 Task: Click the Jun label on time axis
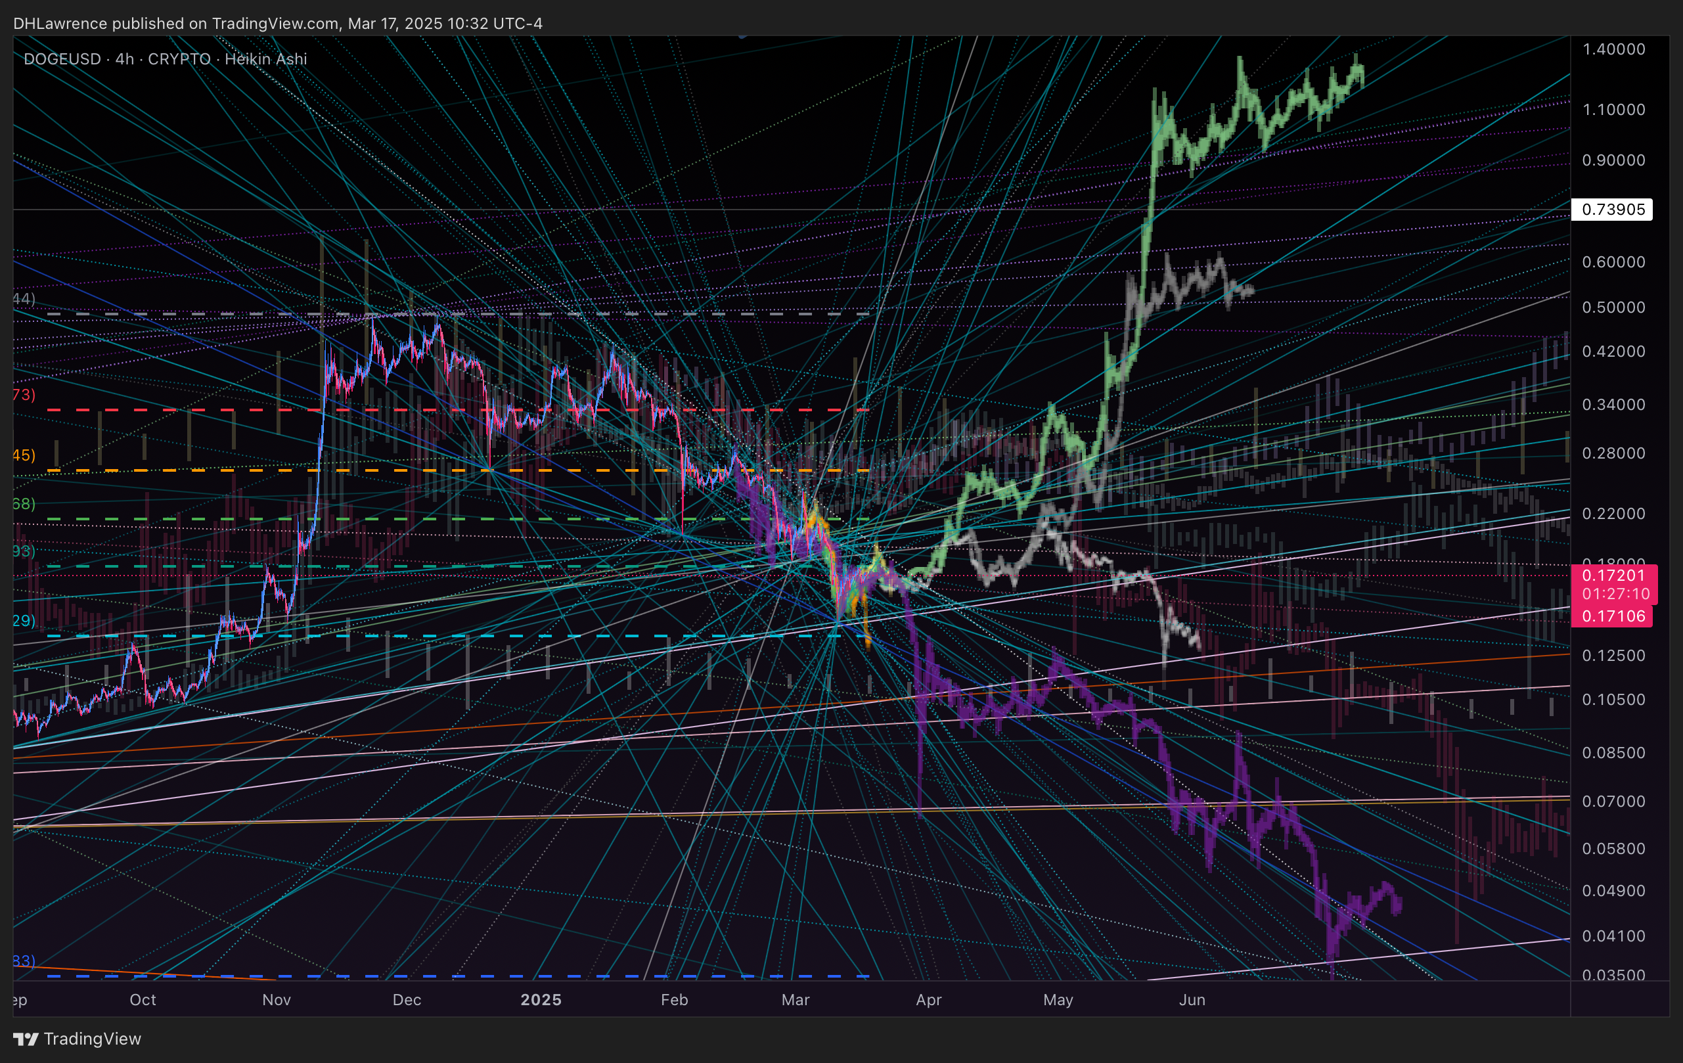(1192, 1000)
